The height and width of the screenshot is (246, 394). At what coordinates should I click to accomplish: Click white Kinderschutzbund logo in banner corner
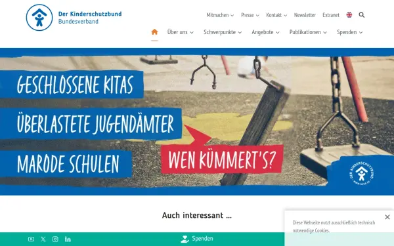[x=361, y=174]
